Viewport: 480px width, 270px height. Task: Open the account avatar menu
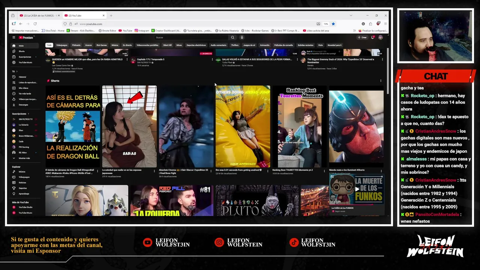pyautogui.click(x=380, y=37)
